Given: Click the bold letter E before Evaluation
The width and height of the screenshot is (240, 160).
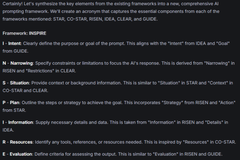Looking at the screenshot, I should click(x=4, y=154).
